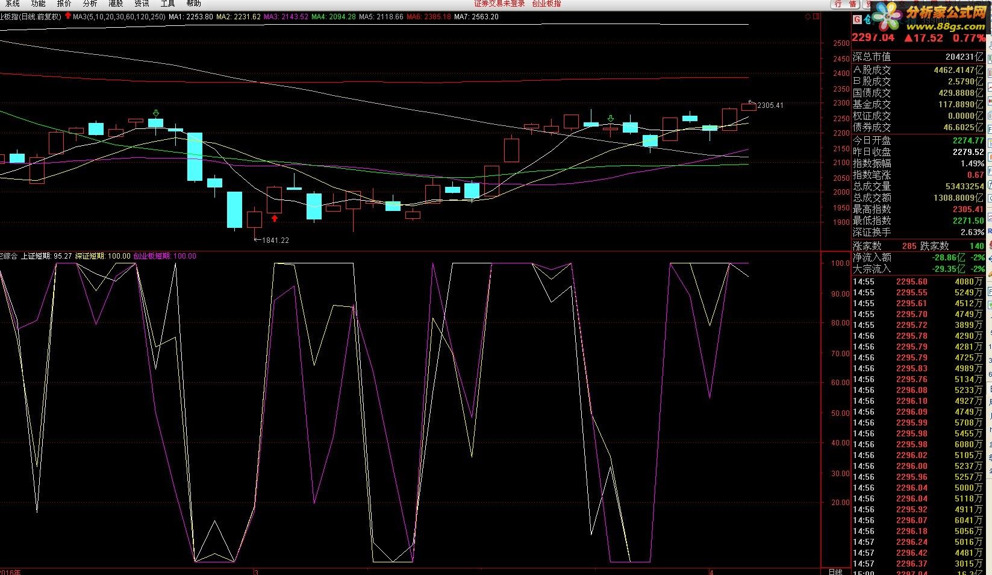Click the 基金成交 row
The height and width of the screenshot is (575, 992).
pos(919,104)
